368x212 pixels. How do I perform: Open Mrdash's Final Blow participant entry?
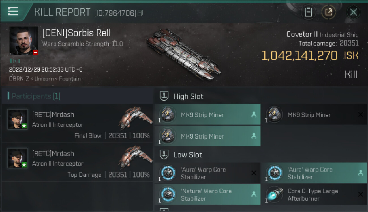click(77, 123)
